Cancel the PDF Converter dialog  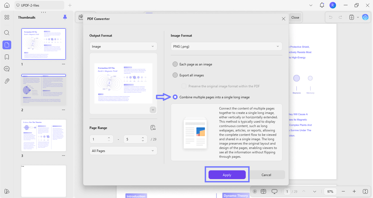click(x=266, y=175)
